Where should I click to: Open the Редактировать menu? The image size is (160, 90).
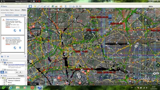[x=10, y=4]
